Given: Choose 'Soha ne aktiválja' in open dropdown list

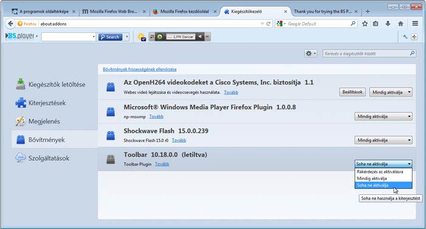Looking at the screenshot, I should tap(383, 185).
